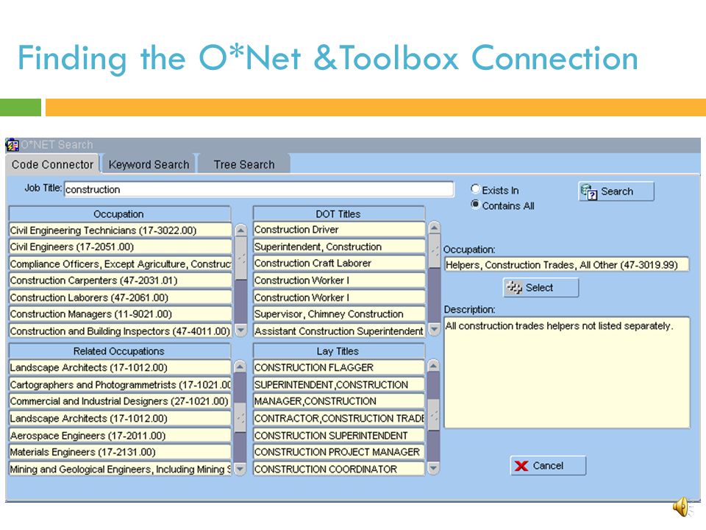Image resolution: width=706 pixels, height=530 pixels.
Task: Select Mining and Geological Engineers row
Action: click(x=120, y=469)
